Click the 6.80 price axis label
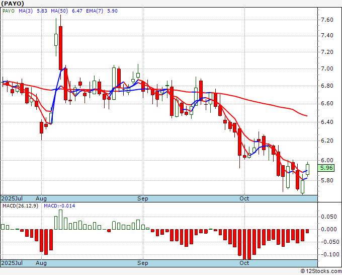The image size is (342, 275). point(327,86)
